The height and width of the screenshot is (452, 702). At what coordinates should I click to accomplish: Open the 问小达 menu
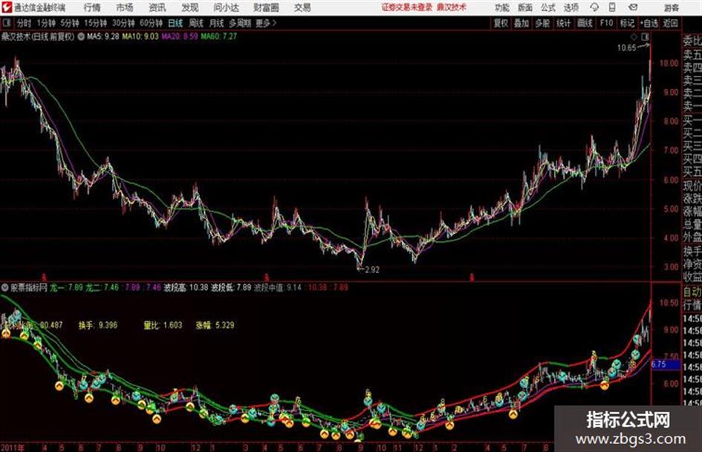click(x=226, y=7)
